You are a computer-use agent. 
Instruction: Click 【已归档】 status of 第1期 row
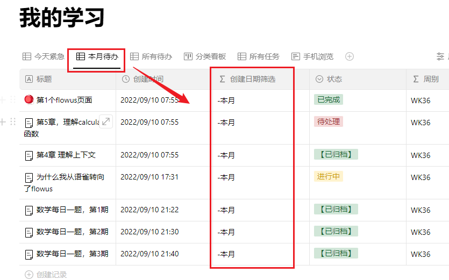pos(336,209)
